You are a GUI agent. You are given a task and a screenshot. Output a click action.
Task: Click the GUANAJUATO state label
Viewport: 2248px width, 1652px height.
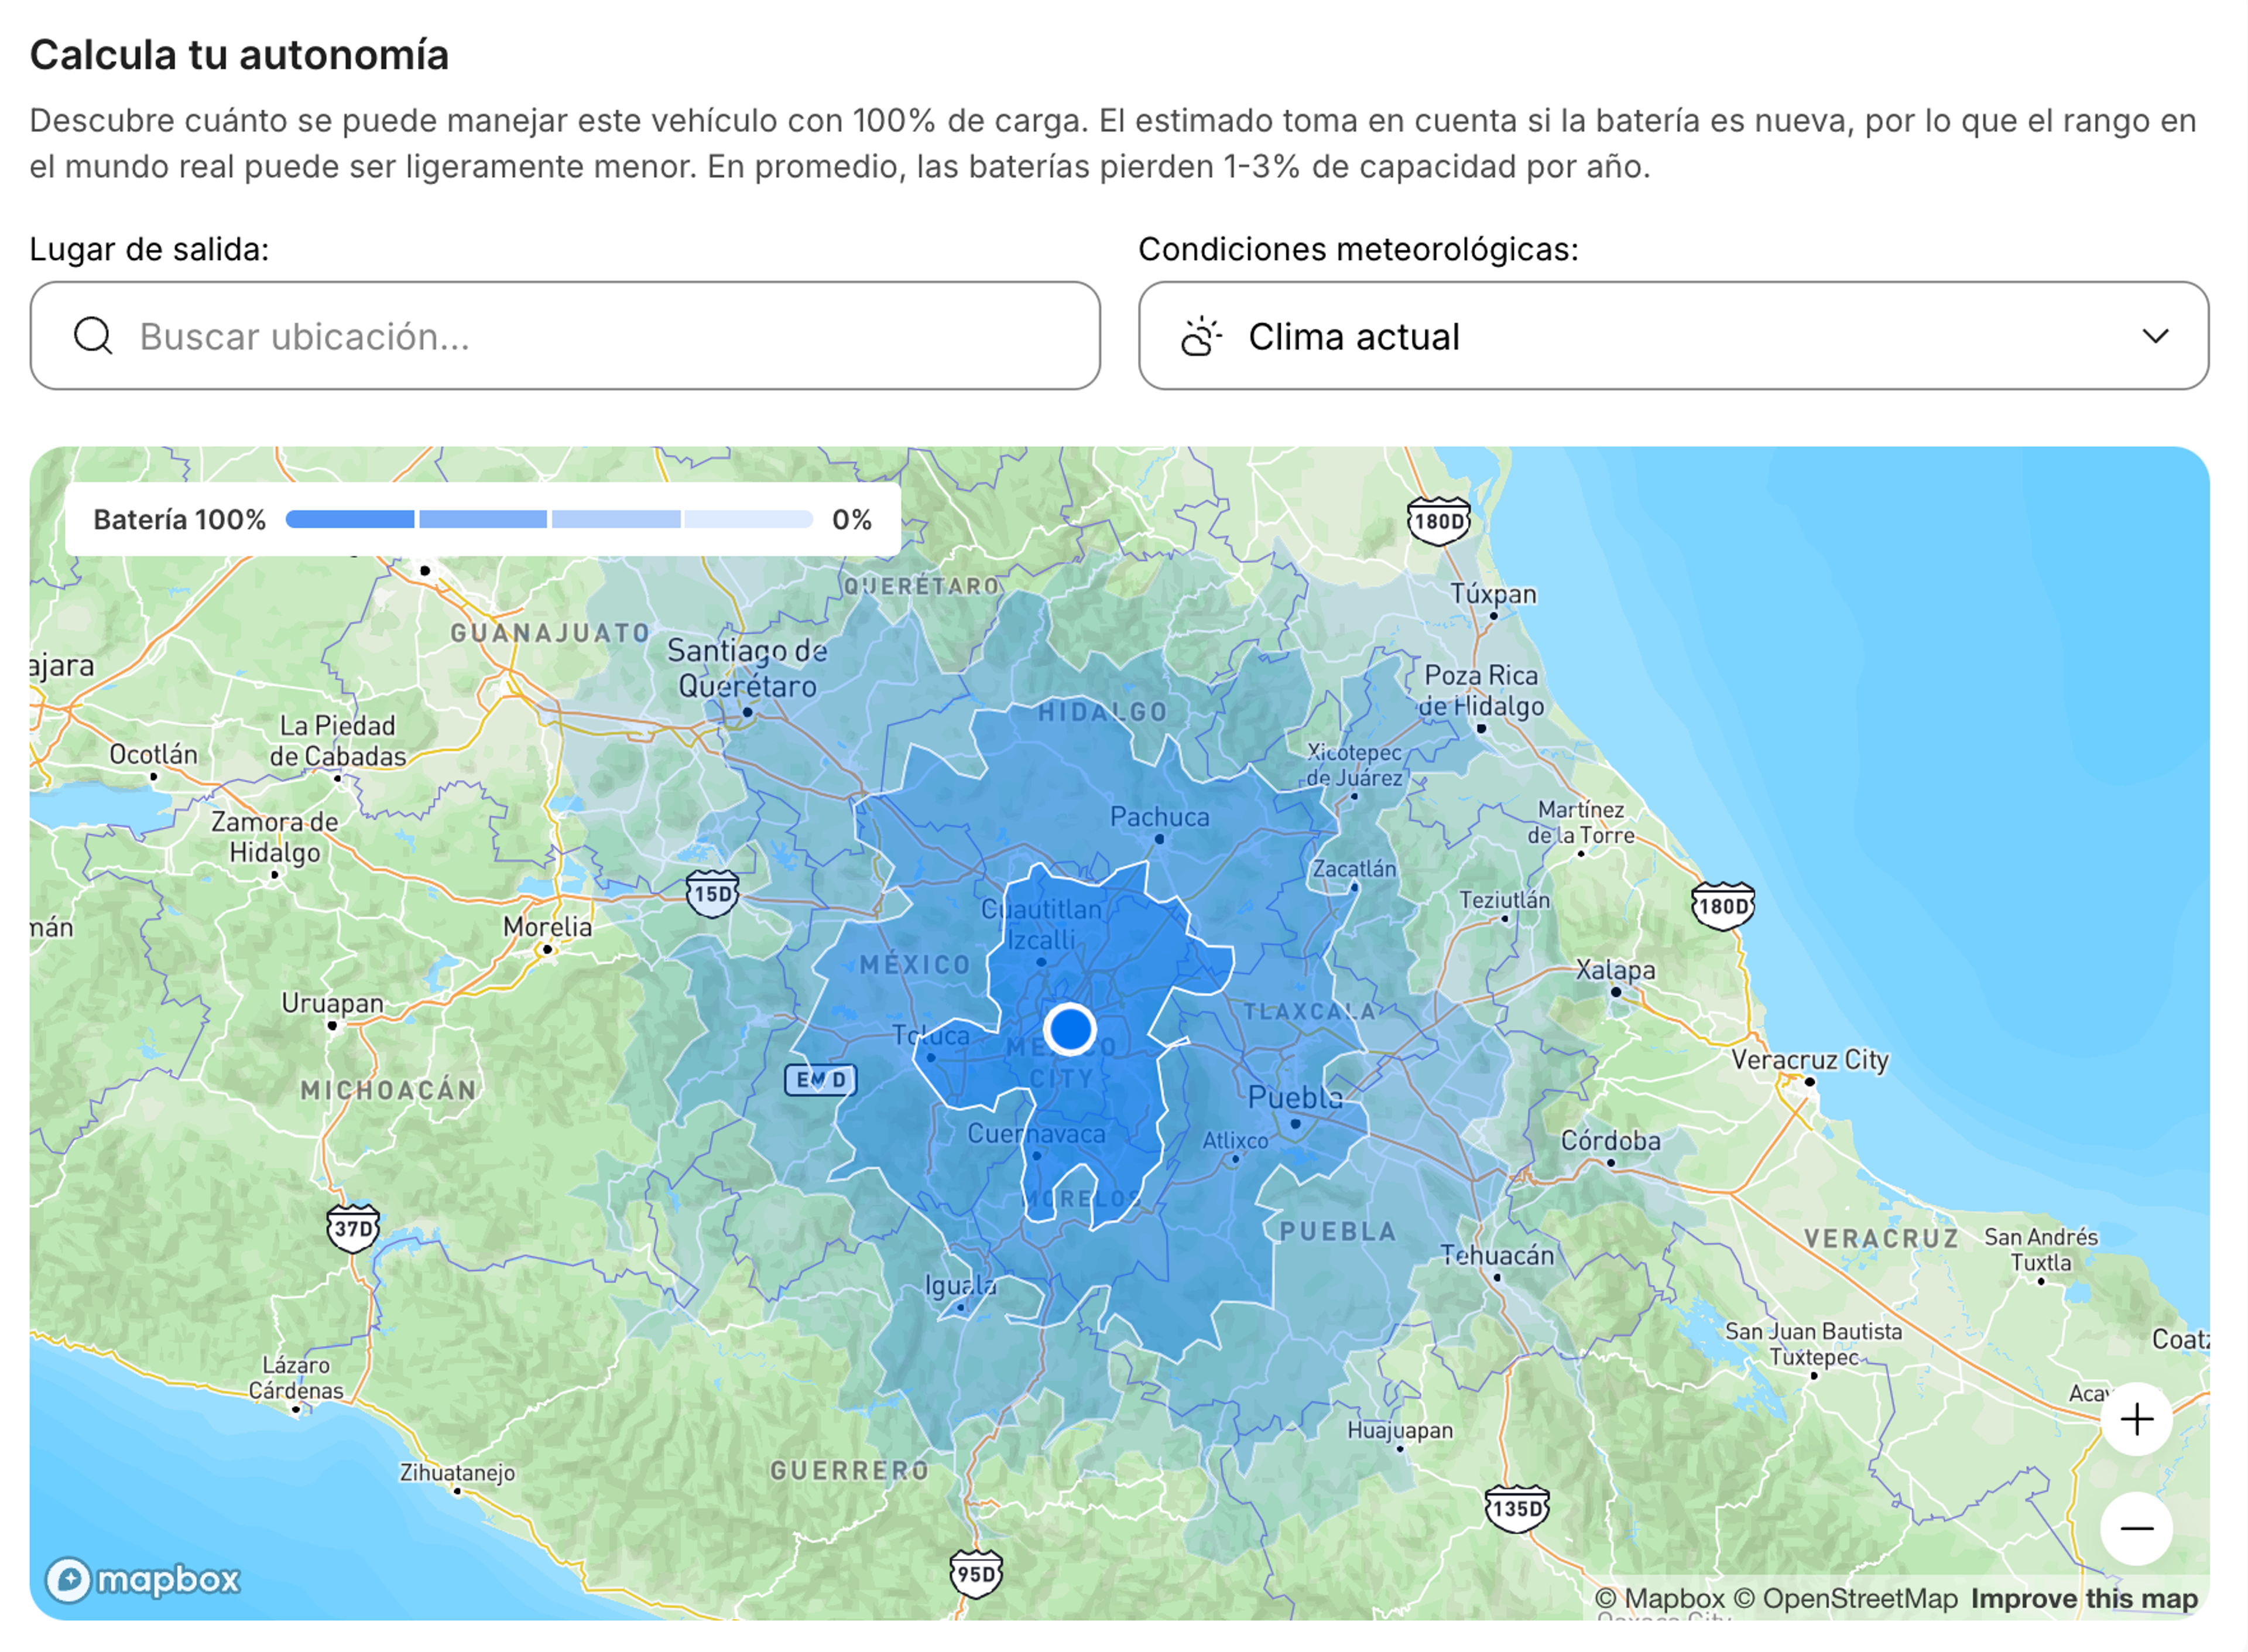pyautogui.click(x=551, y=633)
